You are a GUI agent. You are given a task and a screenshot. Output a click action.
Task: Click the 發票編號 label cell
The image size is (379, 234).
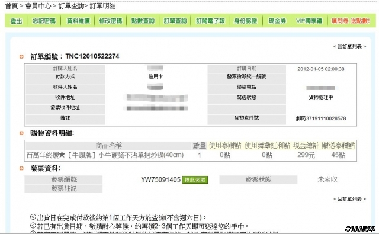(63, 179)
